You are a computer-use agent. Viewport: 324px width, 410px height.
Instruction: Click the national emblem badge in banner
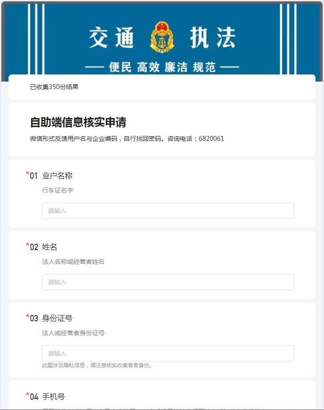tap(162, 37)
